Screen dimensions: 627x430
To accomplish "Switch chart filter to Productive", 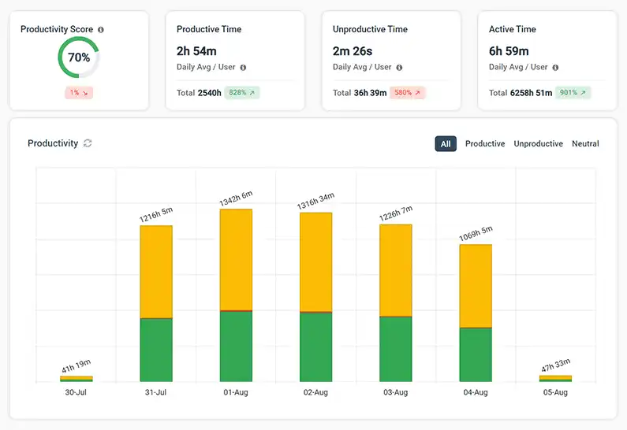I will (x=485, y=144).
